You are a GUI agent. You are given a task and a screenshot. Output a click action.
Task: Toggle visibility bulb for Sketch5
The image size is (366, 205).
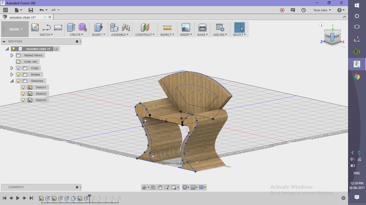click(23, 100)
